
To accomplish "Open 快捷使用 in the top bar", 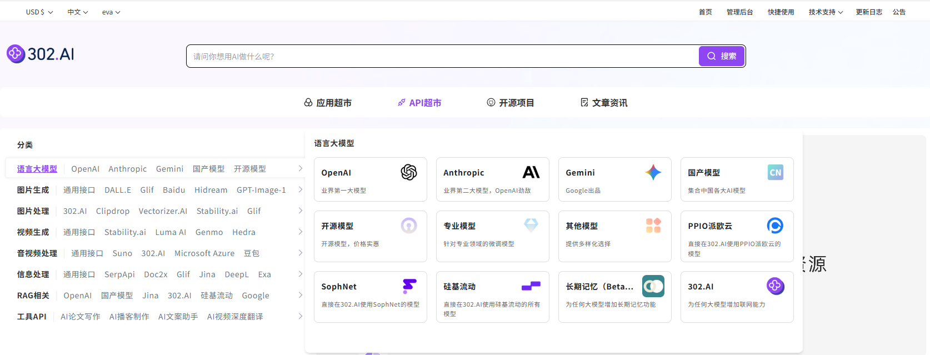I will tap(781, 12).
